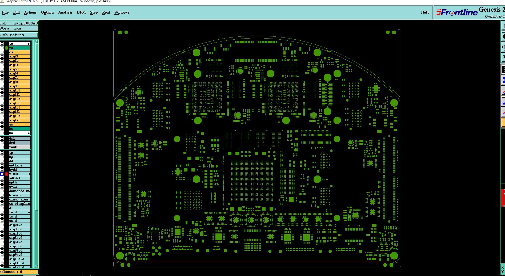Click the red display-color dot beside v-cut layer
The width and height of the screenshot is (505, 276).
click(6, 174)
